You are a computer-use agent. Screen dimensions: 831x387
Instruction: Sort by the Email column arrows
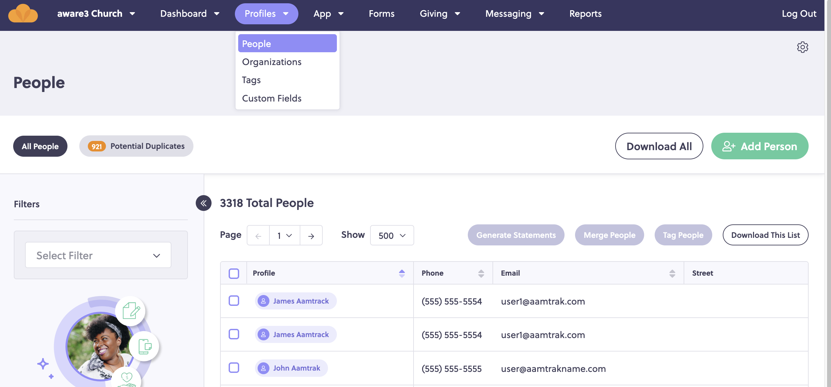672,273
